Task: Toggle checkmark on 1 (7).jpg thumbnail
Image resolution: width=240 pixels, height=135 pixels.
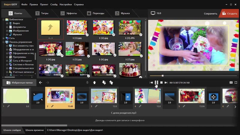Action: tap(141, 55)
